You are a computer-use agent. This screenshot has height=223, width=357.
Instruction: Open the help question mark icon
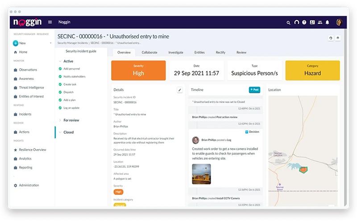304,22
